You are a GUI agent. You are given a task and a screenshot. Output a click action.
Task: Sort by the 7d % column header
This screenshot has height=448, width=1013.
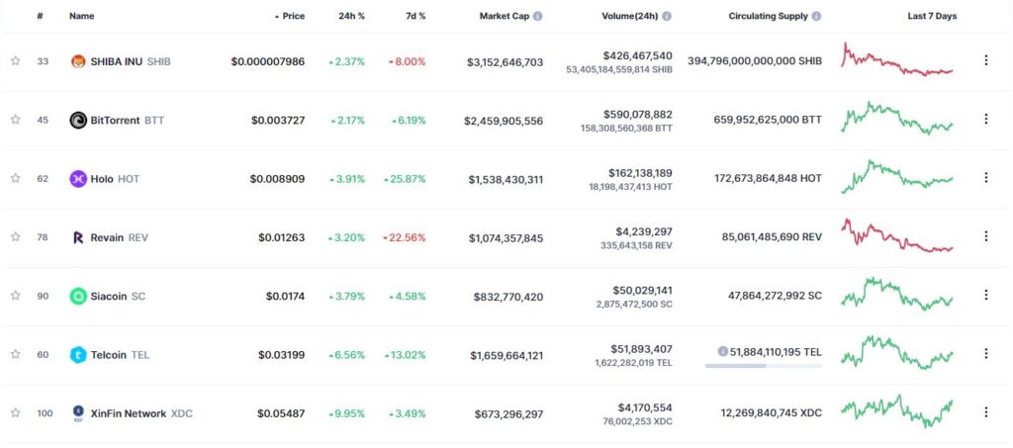(x=415, y=16)
